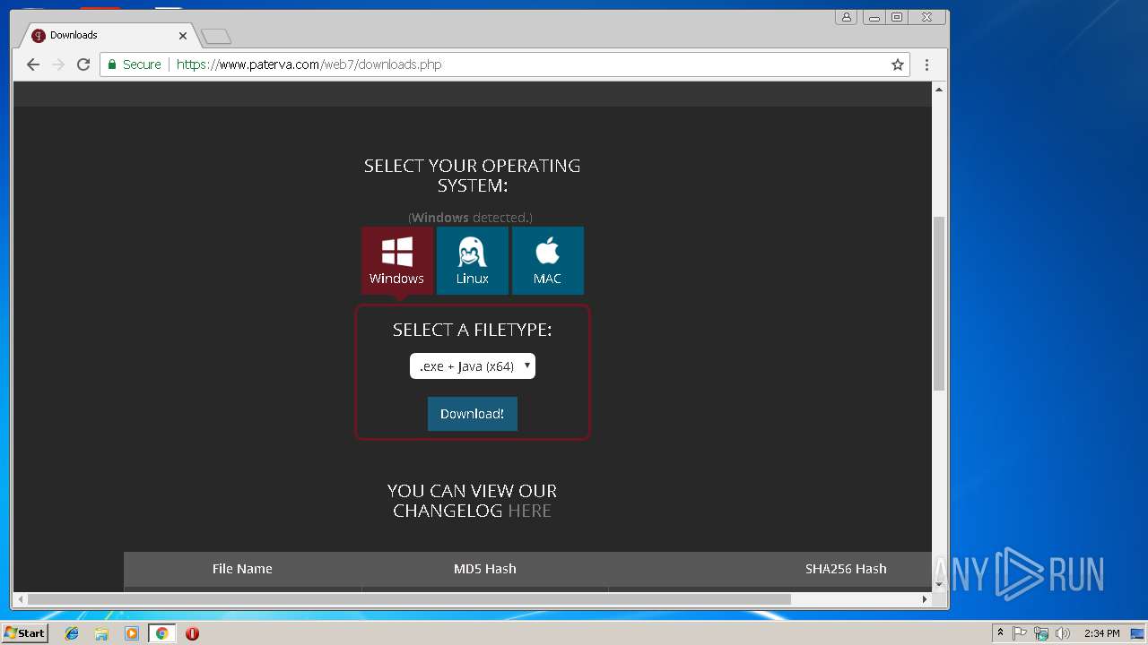Open Windows Explorer folder in taskbar
Viewport: 1148px width, 645px height.
(101, 633)
